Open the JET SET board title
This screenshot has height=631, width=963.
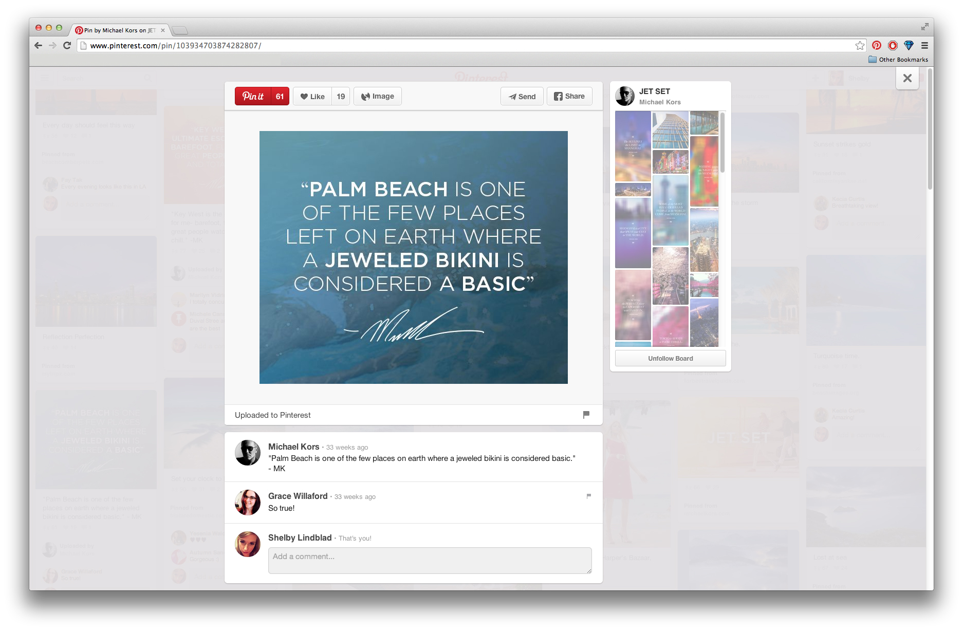(x=655, y=91)
